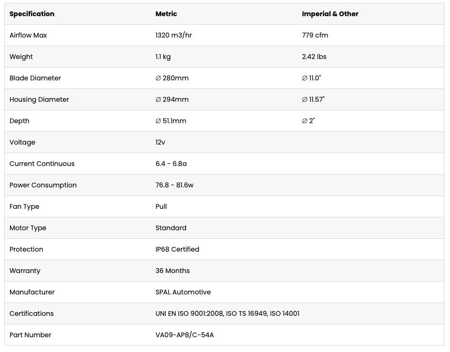Click the Specification column header
The width and height of the screenshot is (450, 352).
point(32,14)
